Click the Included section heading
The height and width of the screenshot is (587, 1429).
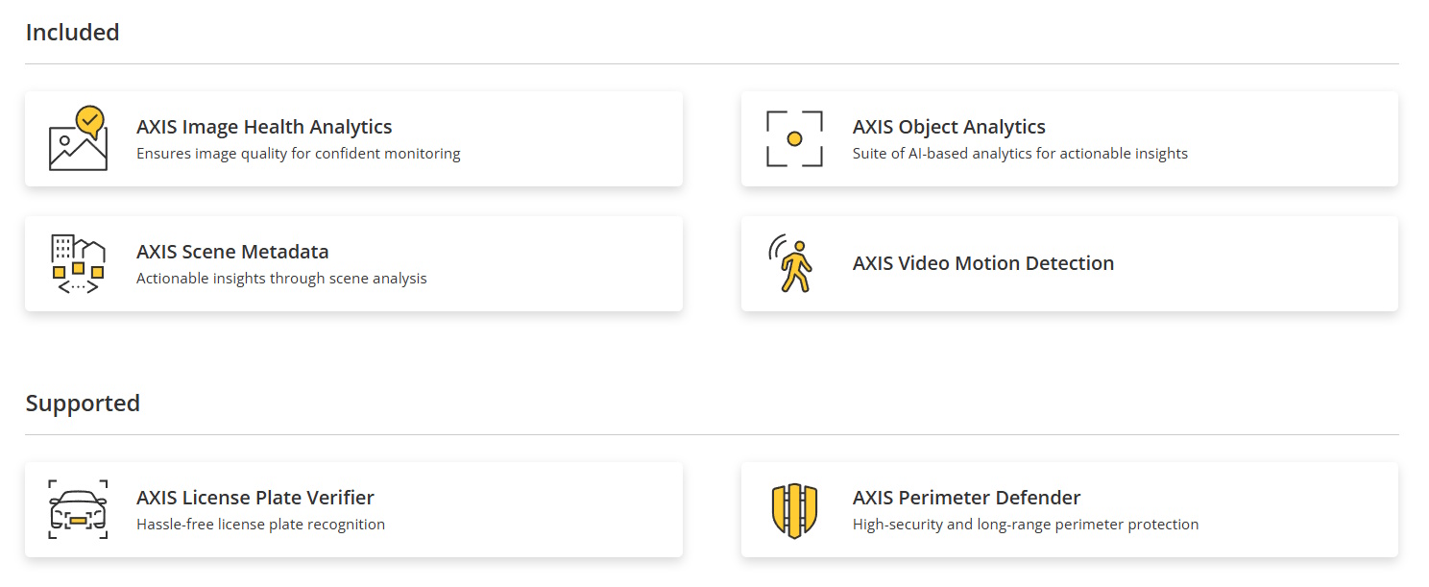click(x=72, y=32)
